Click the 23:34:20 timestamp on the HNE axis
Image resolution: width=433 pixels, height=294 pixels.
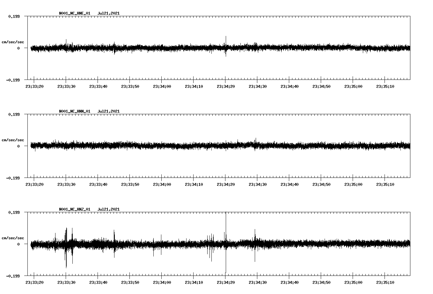tap(226, 86)
